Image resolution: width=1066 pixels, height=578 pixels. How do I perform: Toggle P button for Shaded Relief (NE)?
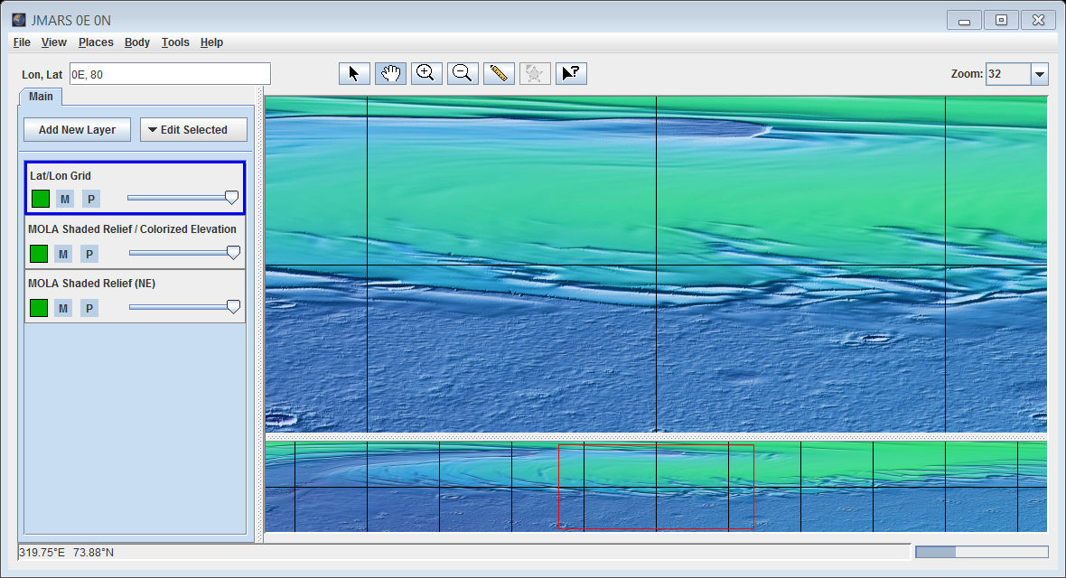[89, 308]
